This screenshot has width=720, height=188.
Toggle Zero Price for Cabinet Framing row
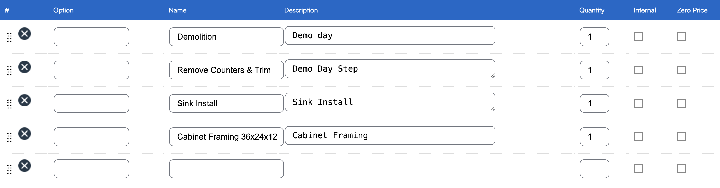point(681,137)
